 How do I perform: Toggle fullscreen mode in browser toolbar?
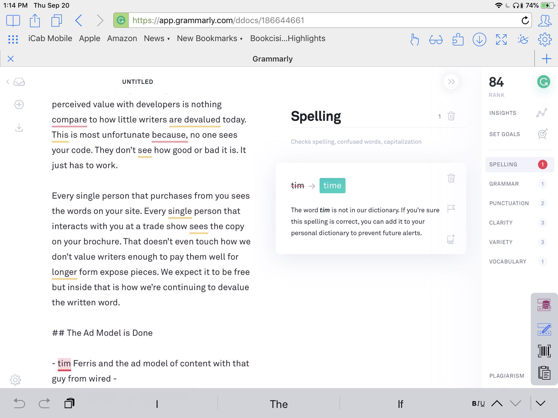click(x=501, y=39)
